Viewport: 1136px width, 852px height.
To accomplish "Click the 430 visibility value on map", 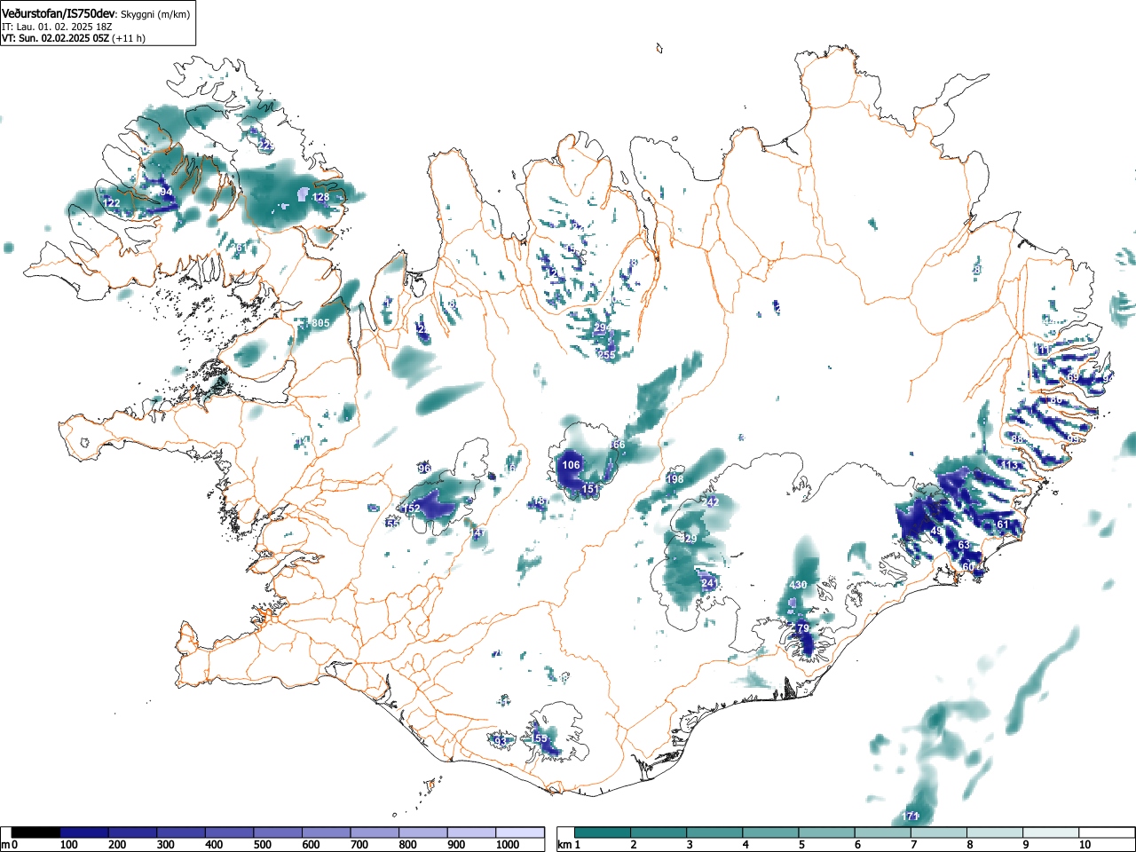I will [x=799, y=585].
